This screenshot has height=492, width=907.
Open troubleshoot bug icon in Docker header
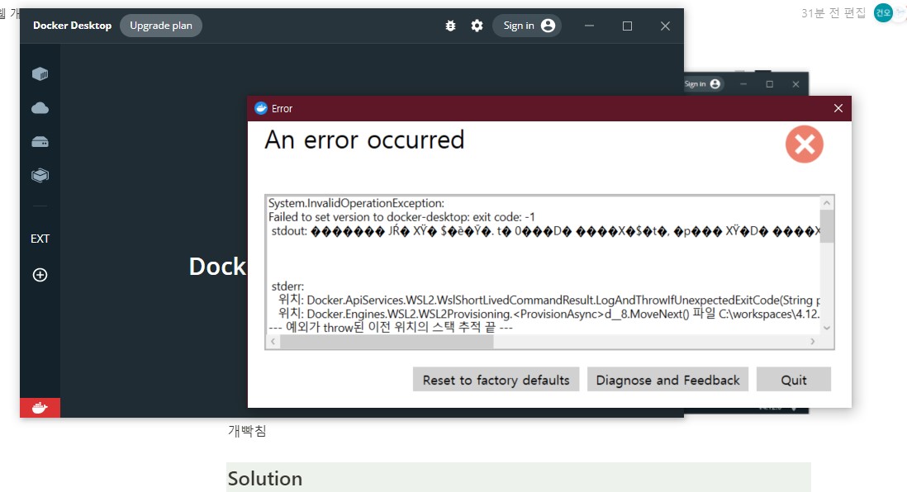pyautogui.click(x=450, y=26)
